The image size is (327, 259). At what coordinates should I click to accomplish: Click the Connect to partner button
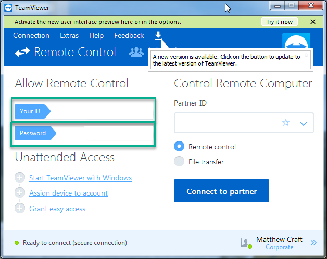coord(221,191)
